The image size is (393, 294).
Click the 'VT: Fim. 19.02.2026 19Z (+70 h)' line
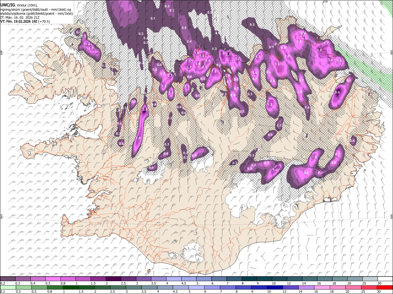click(x=25, y=21)
